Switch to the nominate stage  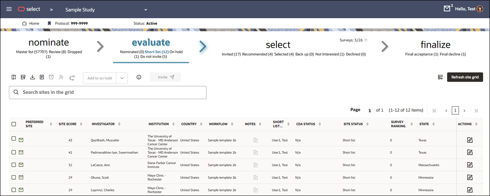click(49, 43)
